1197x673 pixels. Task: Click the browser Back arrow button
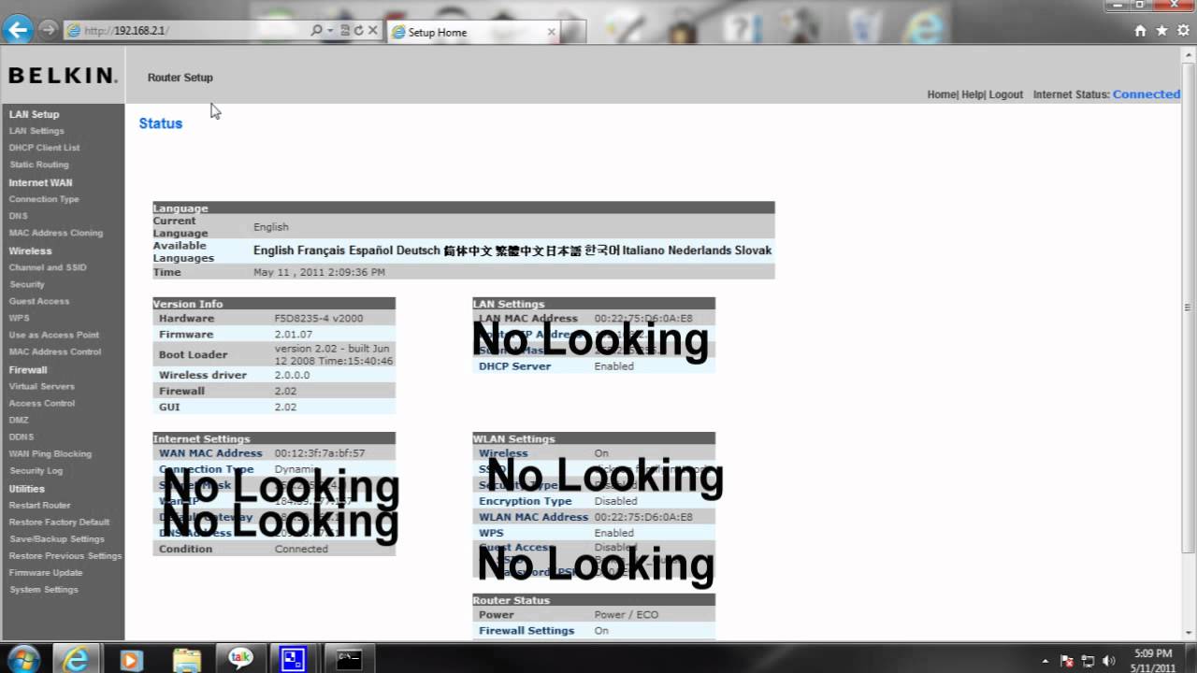coord(17,30)
